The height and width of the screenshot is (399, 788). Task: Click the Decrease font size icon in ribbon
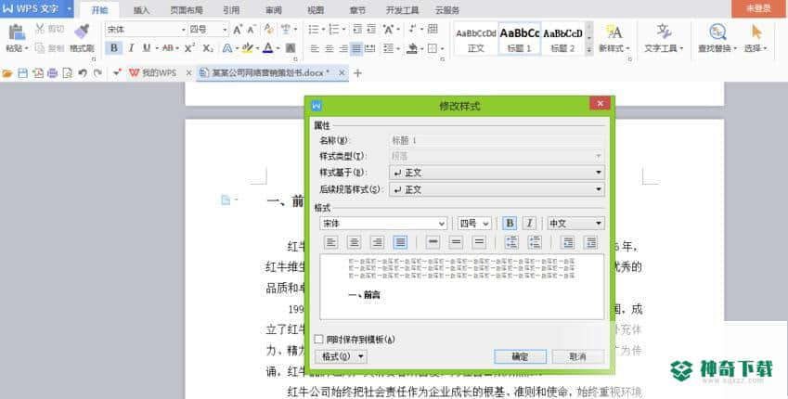[252, 30]
